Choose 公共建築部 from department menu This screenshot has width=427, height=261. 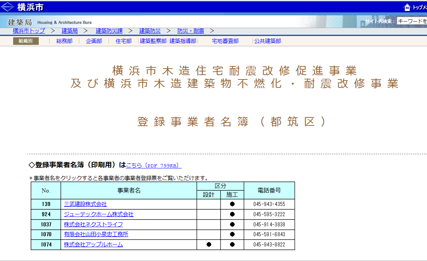click(x=268, y=41)
